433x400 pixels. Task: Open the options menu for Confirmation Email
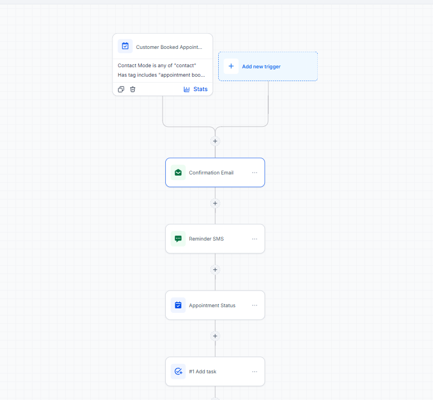click(254, 173)
